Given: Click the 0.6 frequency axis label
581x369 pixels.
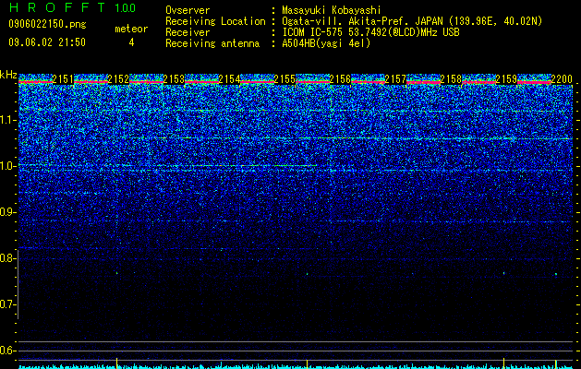Looking at the screenshot, I should tap(7, 351).
